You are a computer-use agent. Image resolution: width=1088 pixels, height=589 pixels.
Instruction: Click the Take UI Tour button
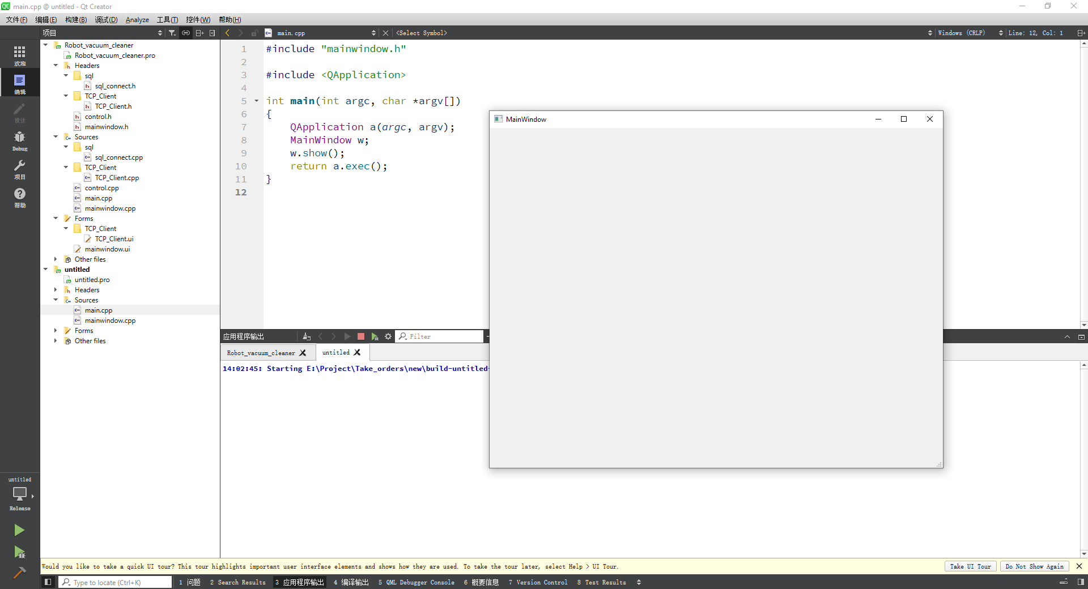[x=970, y=566]
